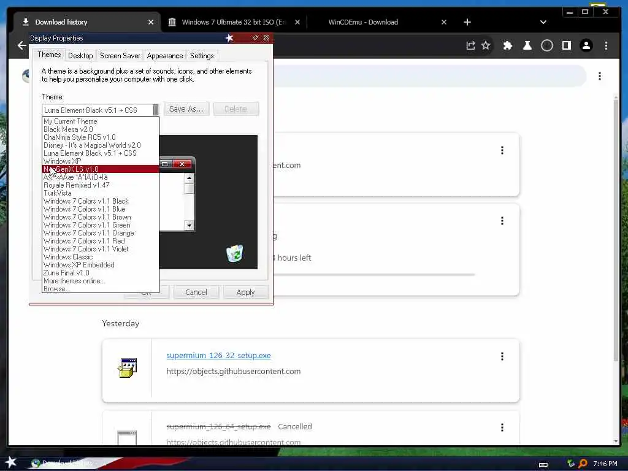This screenshot has height=471, width=628.
Task: Close the Windows 7 Ultimate ISO tab
Action: point(297,22)
